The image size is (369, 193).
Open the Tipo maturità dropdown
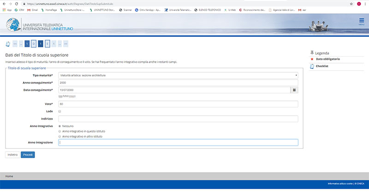click(178, 75)
